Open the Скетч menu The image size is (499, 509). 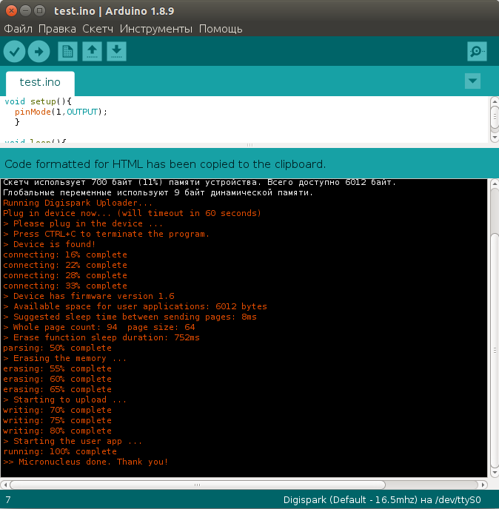click(x=98, y=29)
